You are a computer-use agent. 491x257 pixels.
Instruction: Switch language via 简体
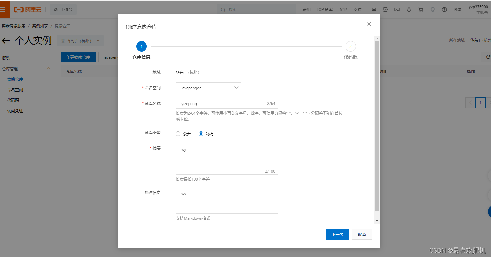point(458,10)
